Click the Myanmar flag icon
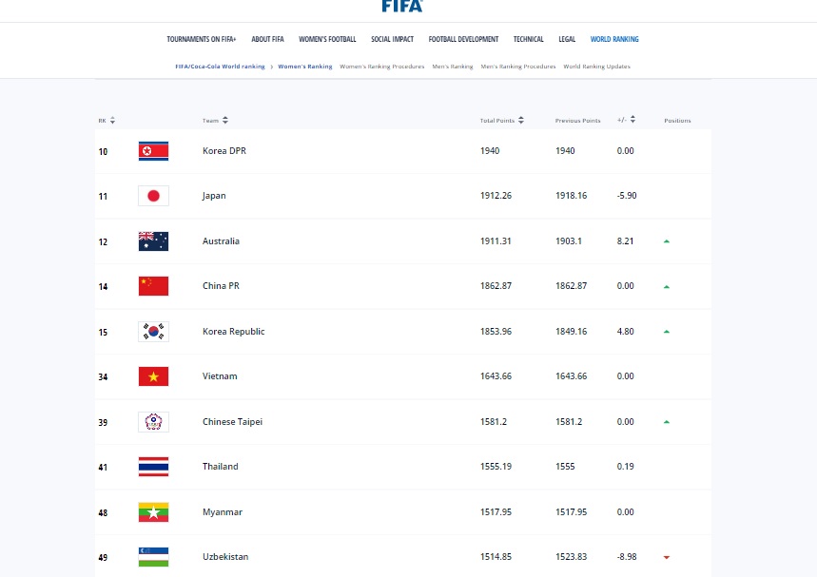This screenshot has width=817, height=577. click(153, 512)
